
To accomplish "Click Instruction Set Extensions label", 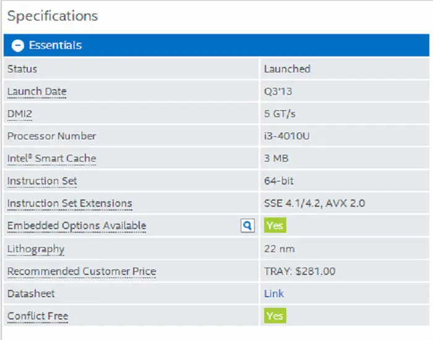I will 69,204.
